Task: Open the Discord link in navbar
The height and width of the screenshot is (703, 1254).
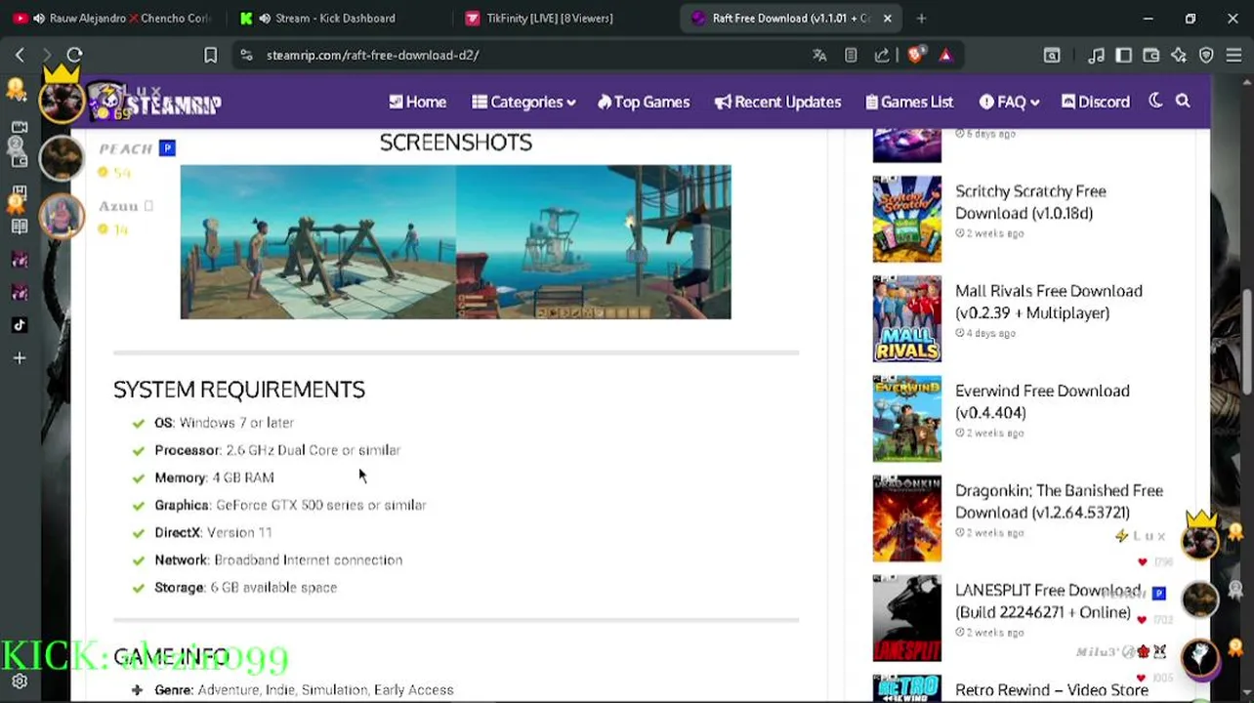Action: [x=1096, y=102]
